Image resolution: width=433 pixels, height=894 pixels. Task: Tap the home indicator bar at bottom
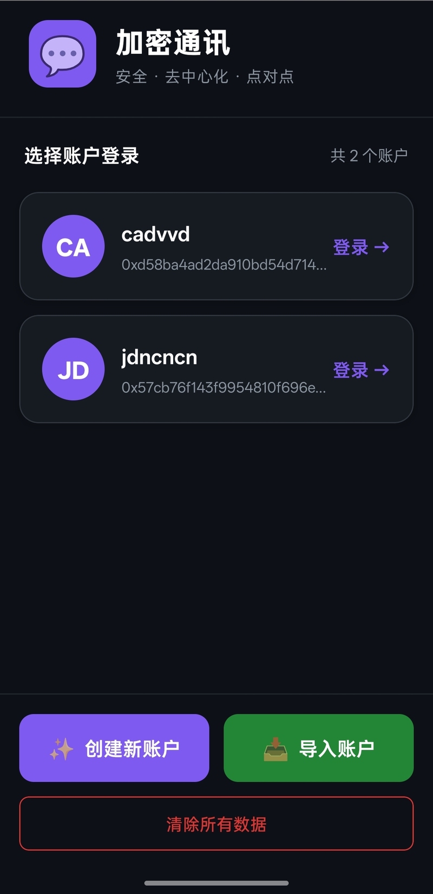pos(216,883)
